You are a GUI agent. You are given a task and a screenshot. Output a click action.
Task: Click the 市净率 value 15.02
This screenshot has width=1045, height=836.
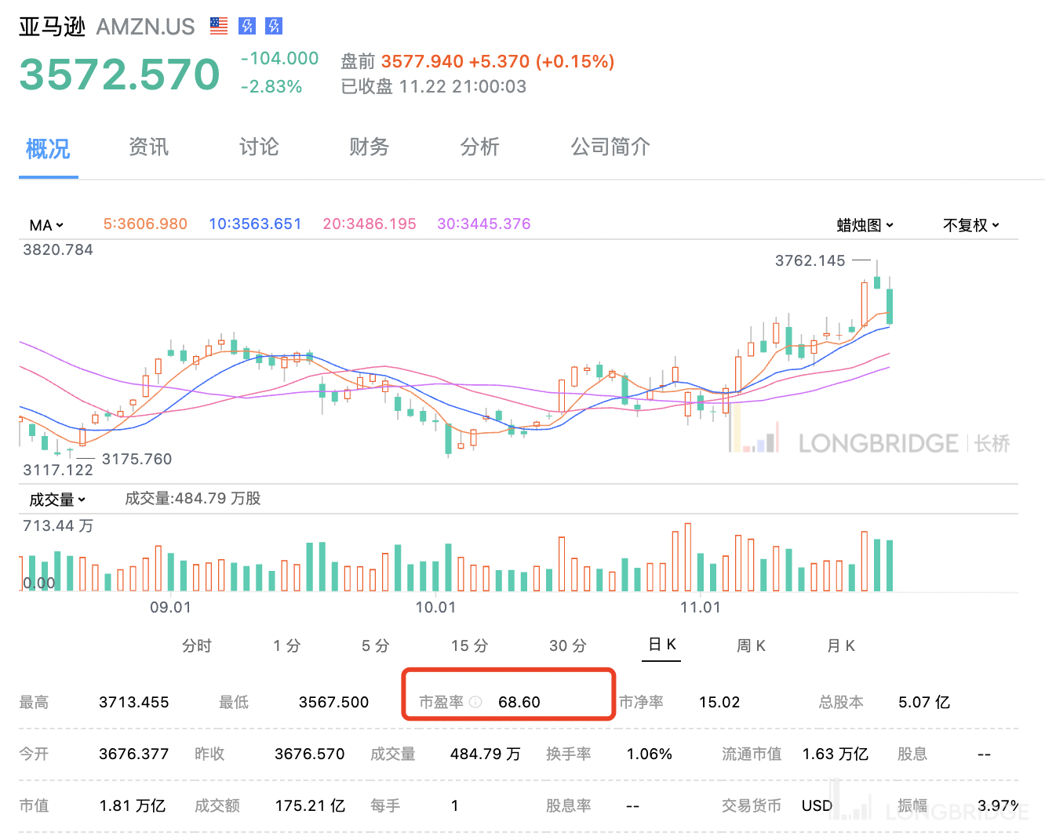coord(719,702)
